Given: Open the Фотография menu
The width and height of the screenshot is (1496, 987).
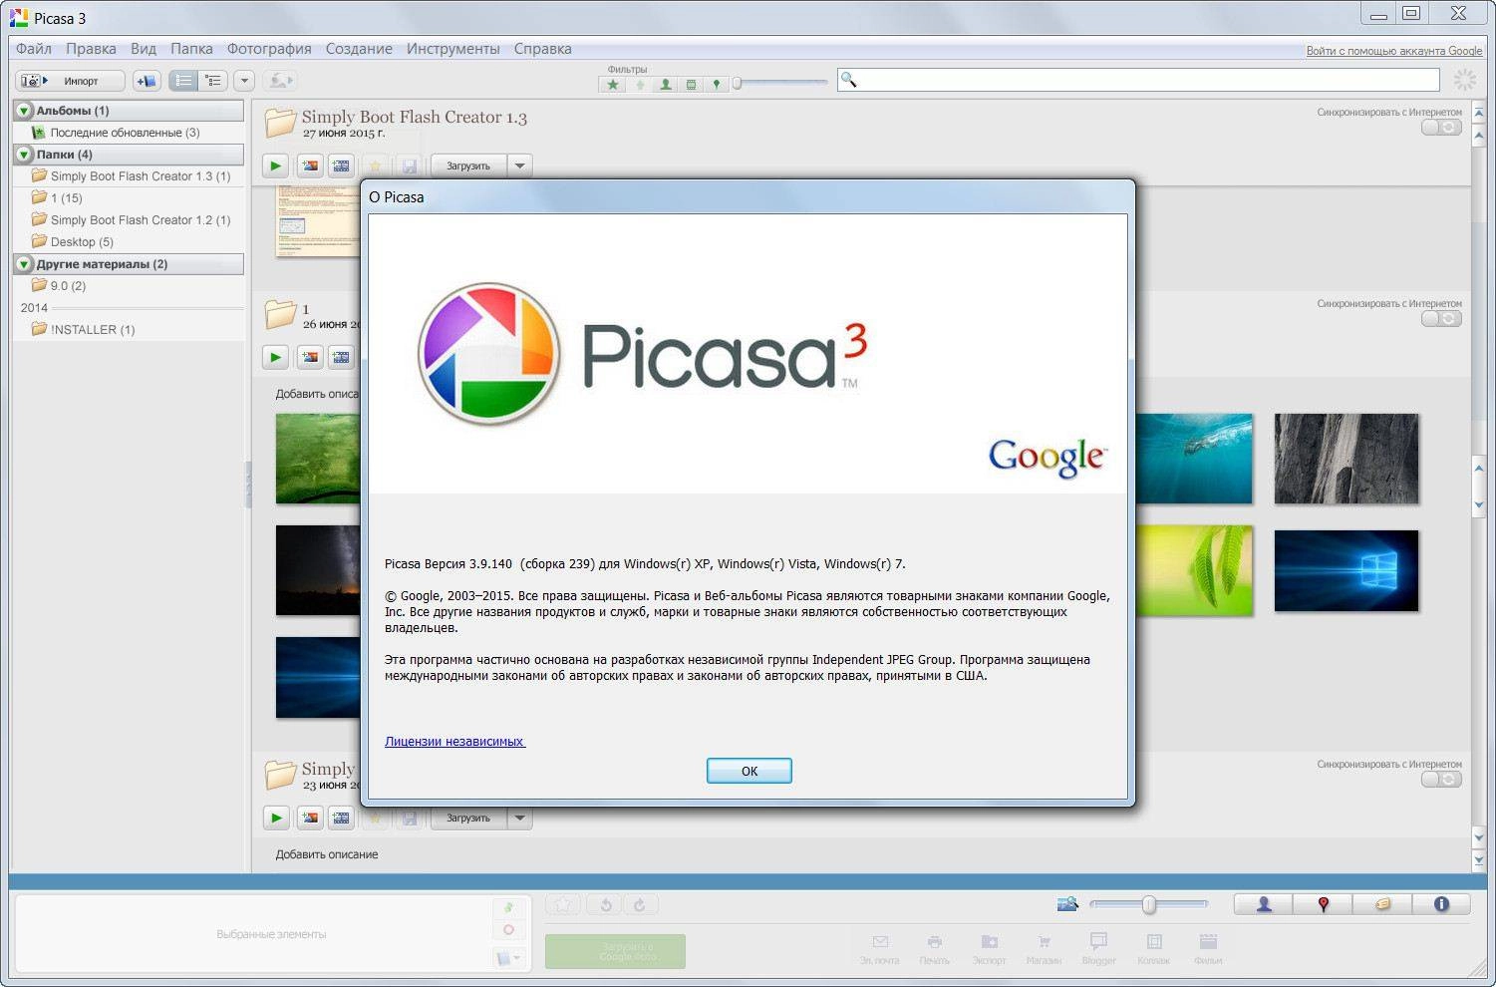Looking at the screenshot, I should (x=269, y=49).
